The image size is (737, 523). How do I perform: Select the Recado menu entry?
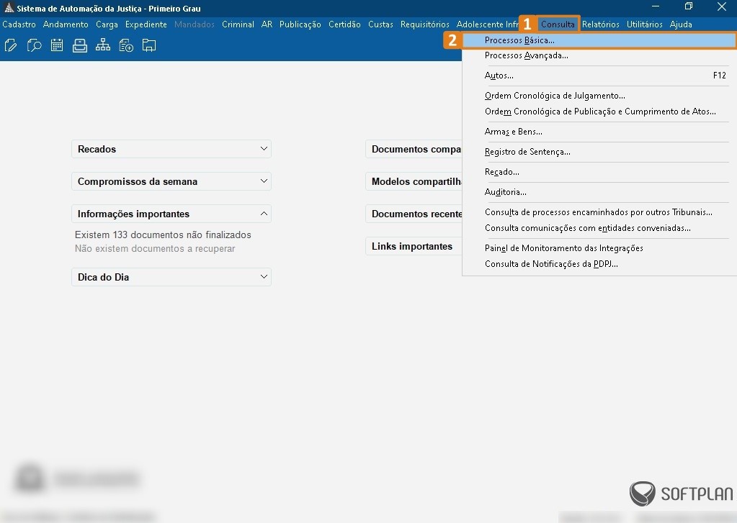[599, 172]
